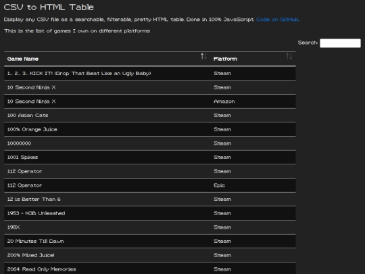365x274 pixels.
Task: Select the 10000000 game row
Action: tap(150, 143)
